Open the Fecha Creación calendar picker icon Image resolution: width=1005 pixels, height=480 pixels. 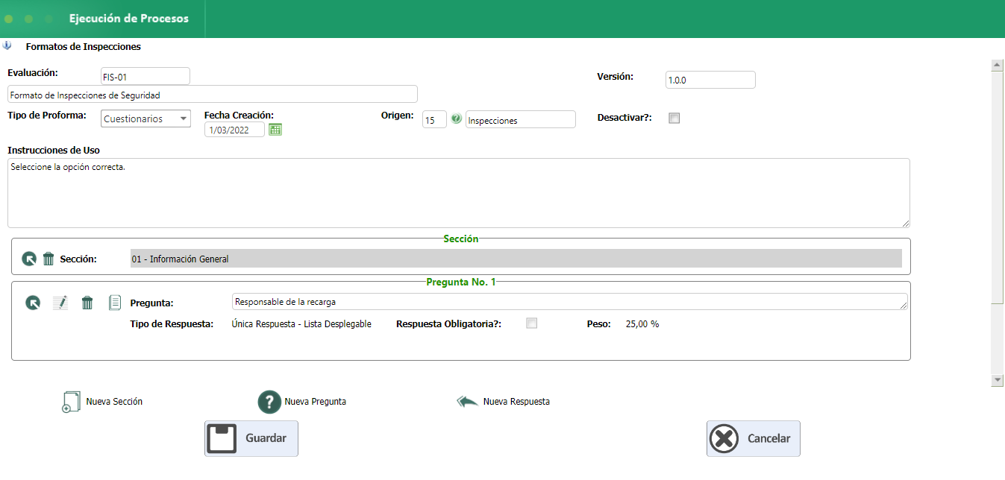275,129
